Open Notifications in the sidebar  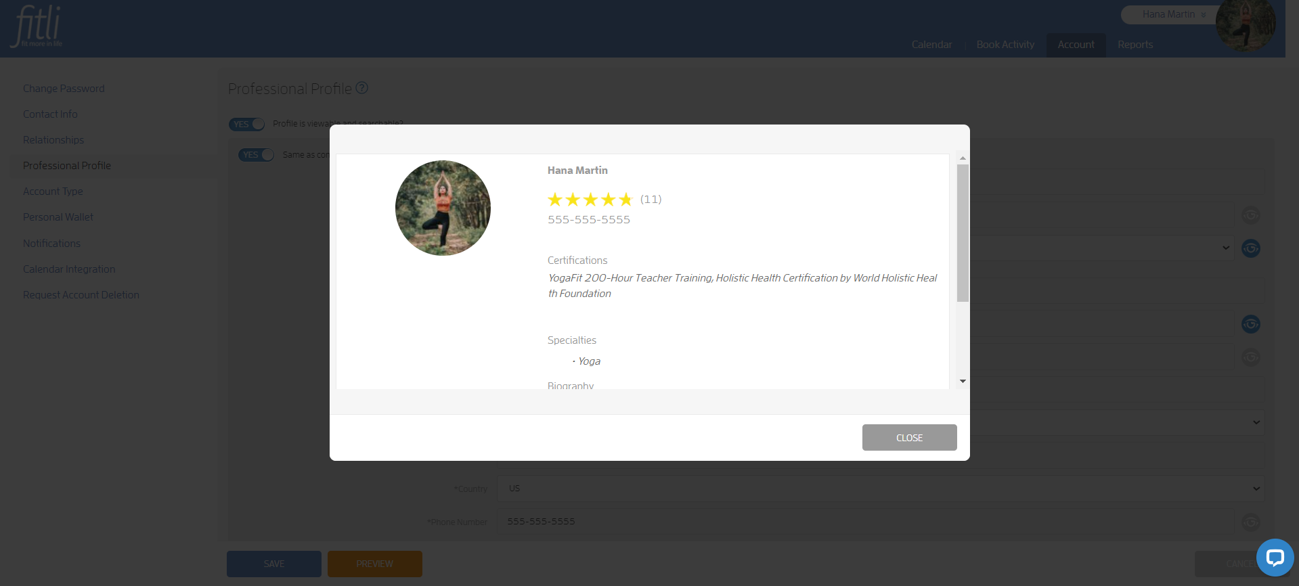pos(51,244)
